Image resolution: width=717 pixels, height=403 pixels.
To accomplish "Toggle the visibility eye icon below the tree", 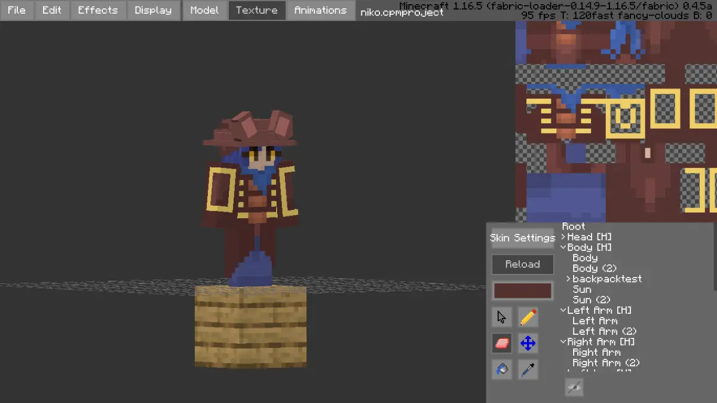I will coord(574,387).
